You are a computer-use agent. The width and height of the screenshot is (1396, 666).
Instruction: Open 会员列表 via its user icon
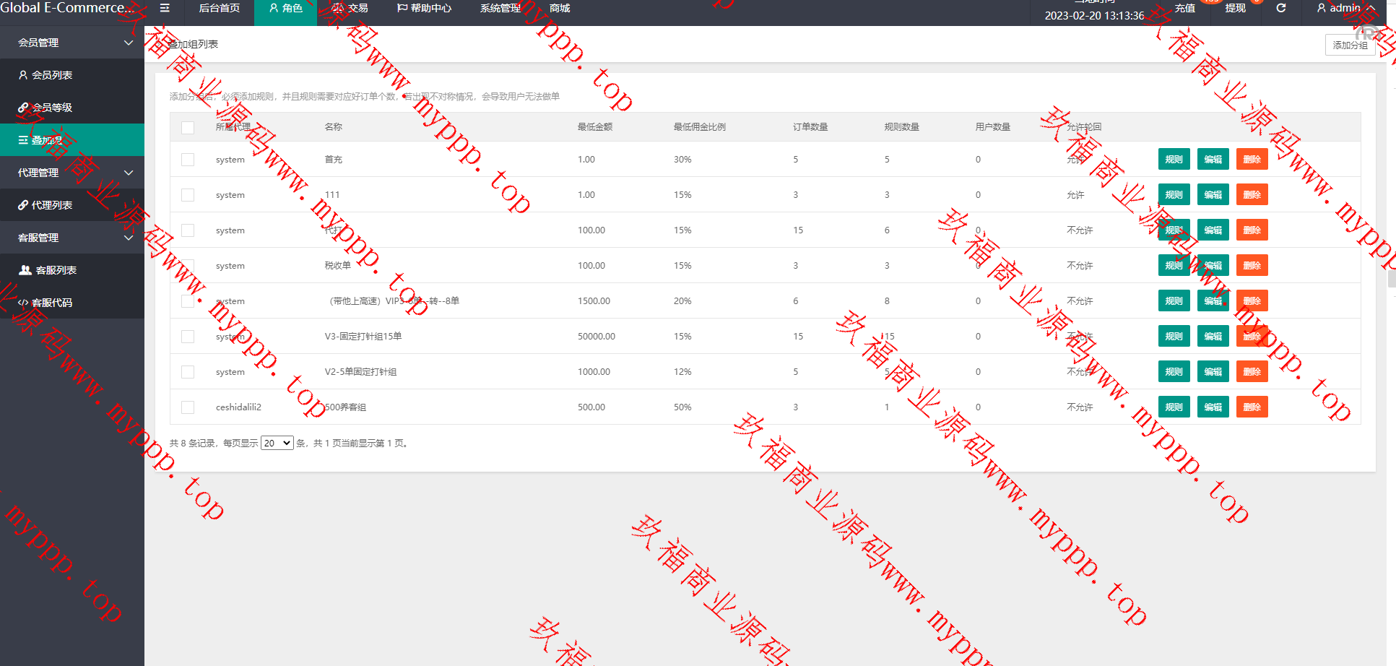point(23,75)
